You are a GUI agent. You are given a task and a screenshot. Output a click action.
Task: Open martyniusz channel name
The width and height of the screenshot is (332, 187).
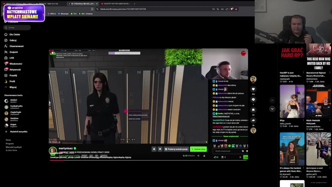click(x=66, y=148)
